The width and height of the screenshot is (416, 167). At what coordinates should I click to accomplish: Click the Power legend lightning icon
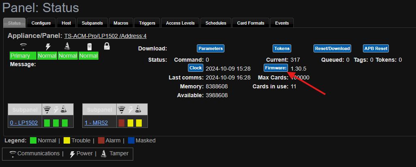pos(72,154)
